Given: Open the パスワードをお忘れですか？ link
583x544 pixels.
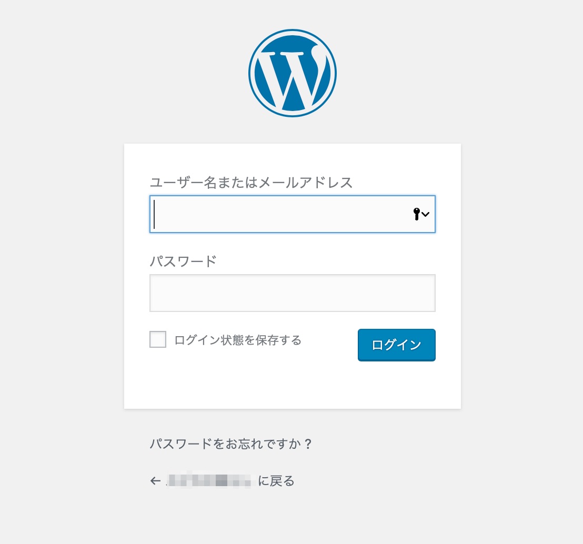Looking at the screenshot, I should click(x=230, y=444).
